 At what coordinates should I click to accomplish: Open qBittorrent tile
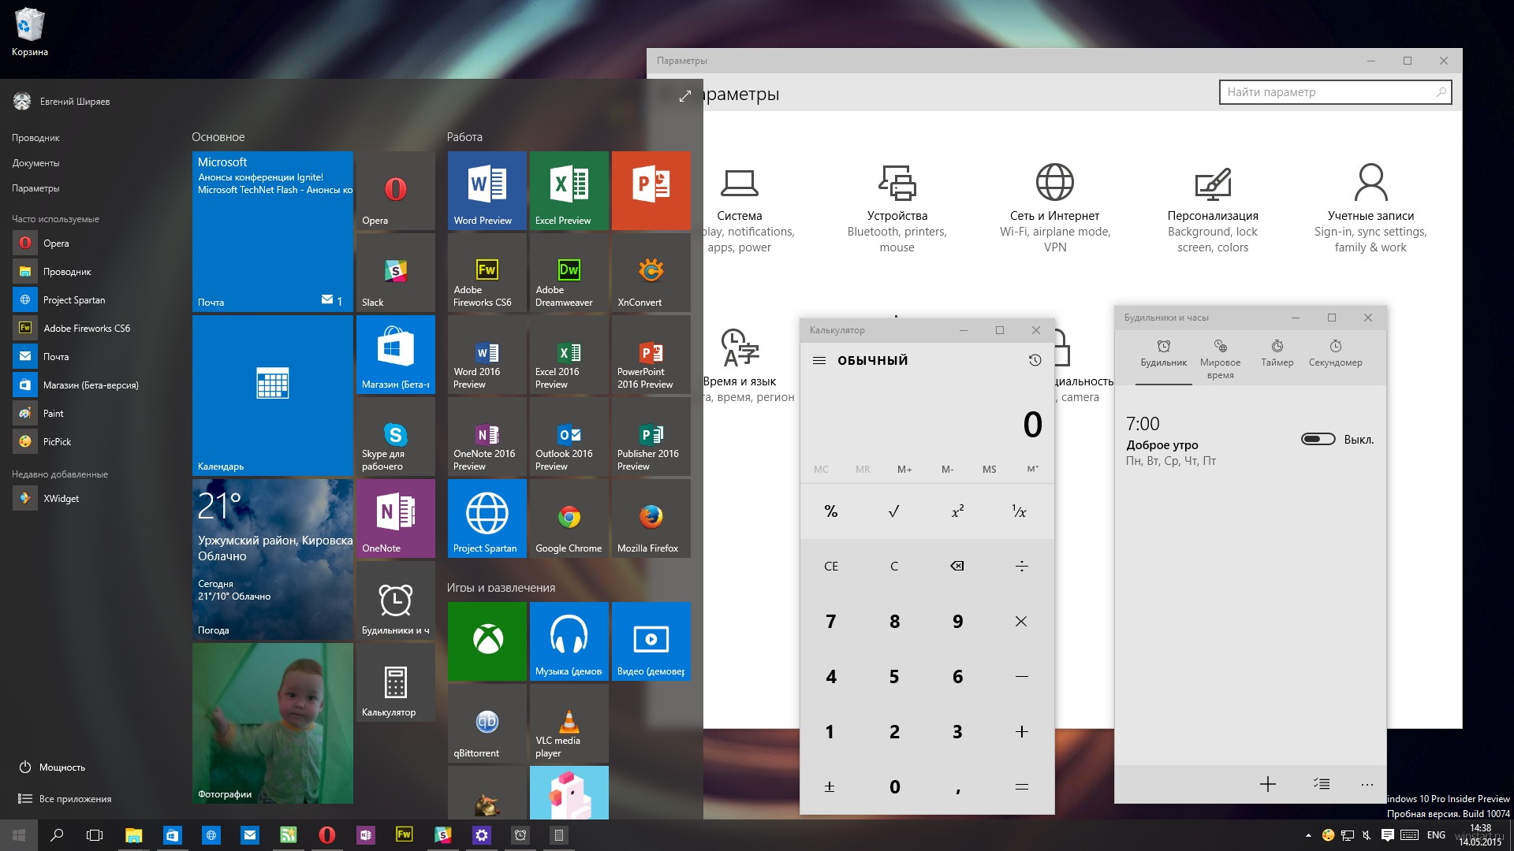coord(487,723)
